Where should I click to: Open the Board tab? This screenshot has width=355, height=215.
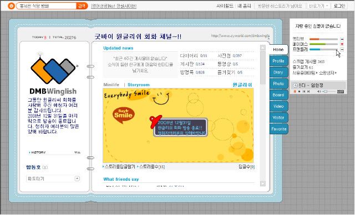(x=278, y=95)
